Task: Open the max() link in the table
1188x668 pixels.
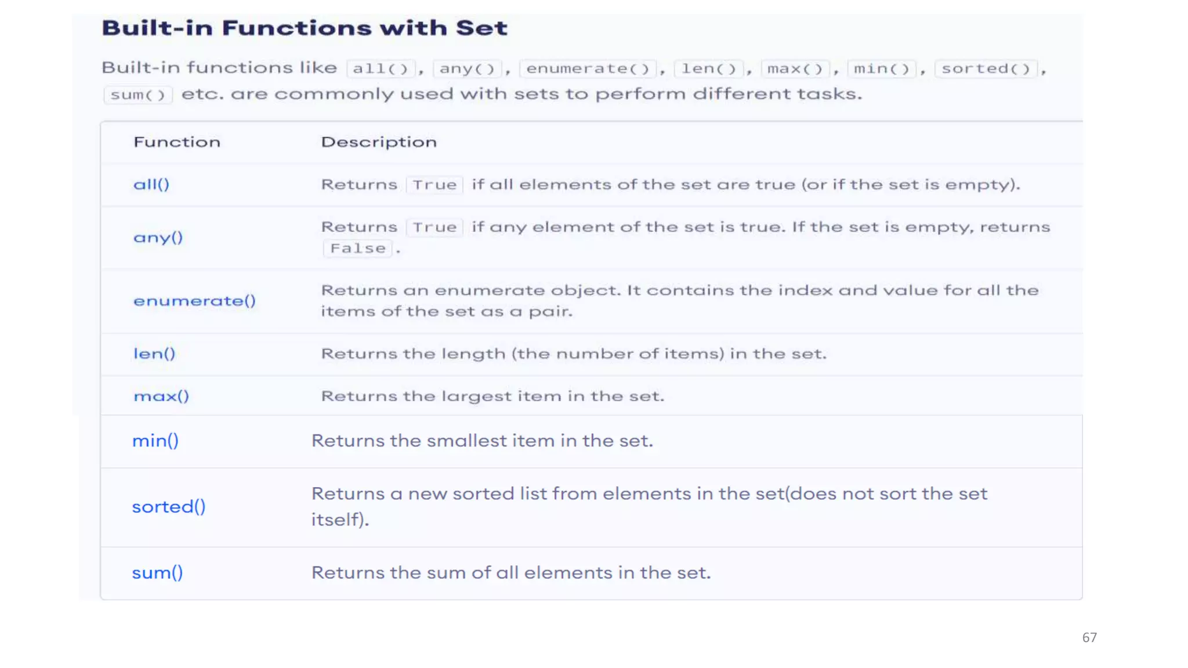Action: [x=161, y=396]
